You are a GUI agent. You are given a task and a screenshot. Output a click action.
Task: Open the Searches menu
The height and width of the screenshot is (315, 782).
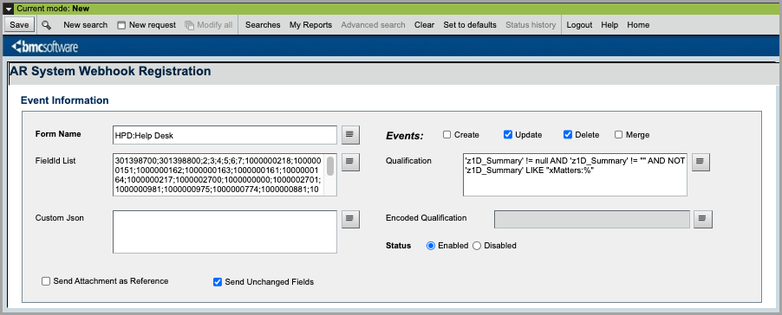pos(263,25)
